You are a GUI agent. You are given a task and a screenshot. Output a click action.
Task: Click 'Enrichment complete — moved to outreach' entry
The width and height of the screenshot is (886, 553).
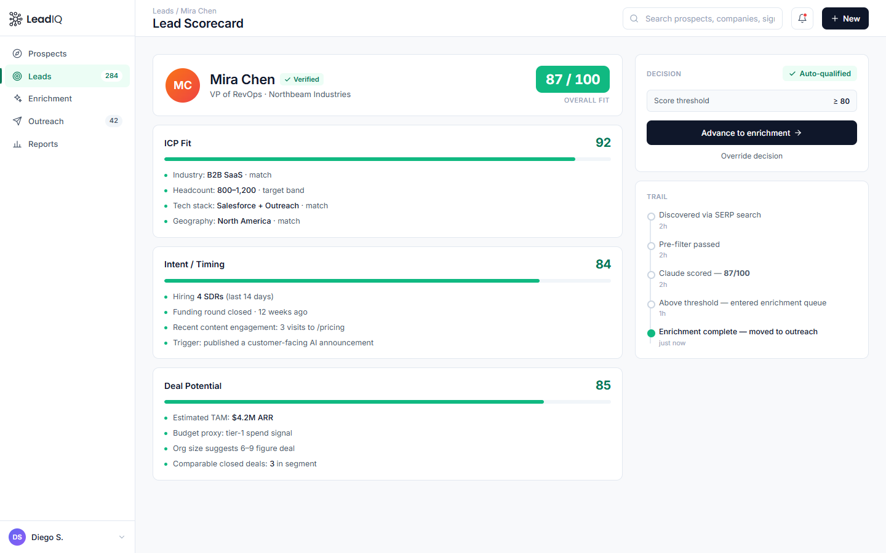738,332
